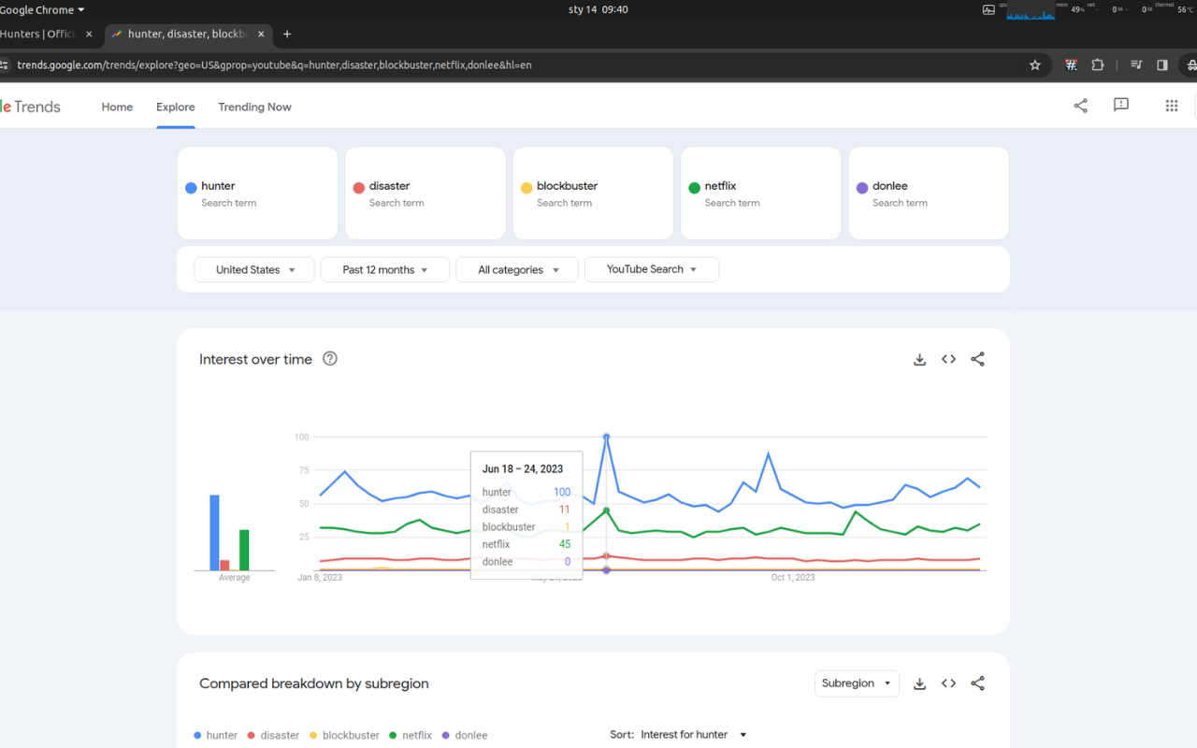Viewport: 1197px width, 748px height.
Task: Close the Hunters tab
Action: point(89,34)
